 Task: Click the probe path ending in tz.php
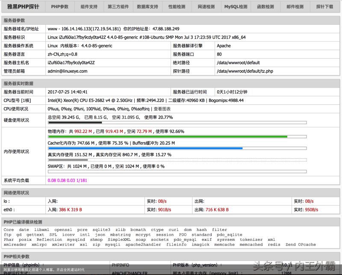(x=245, y=71)
